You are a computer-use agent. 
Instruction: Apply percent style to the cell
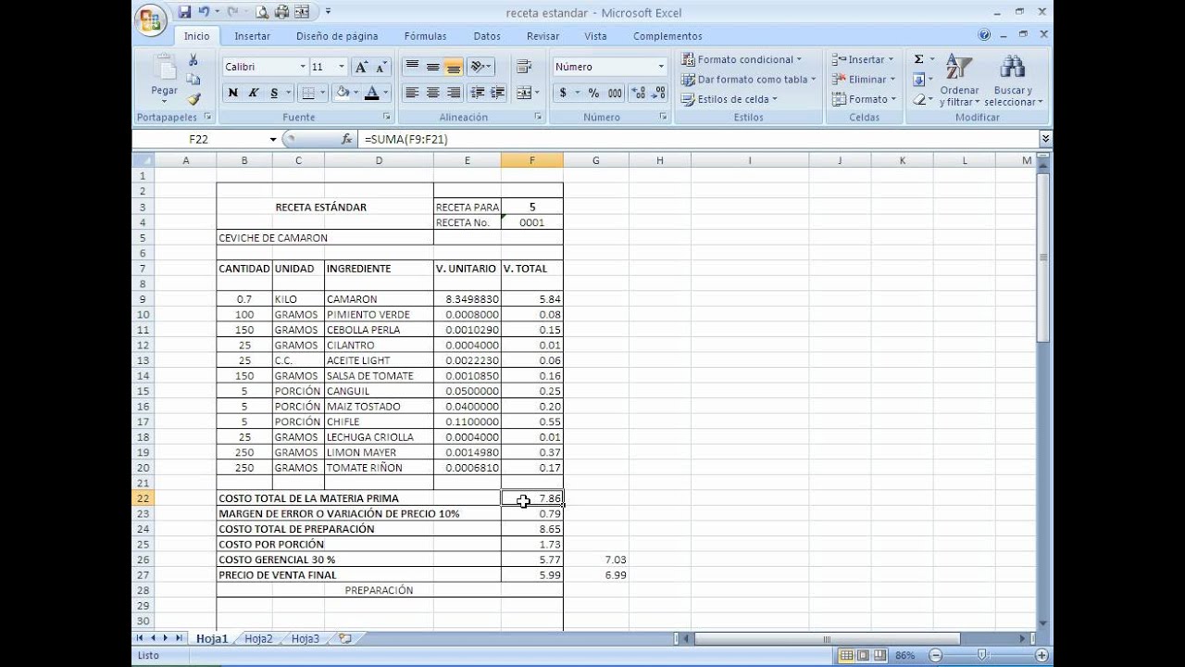[x=593, y=93]
